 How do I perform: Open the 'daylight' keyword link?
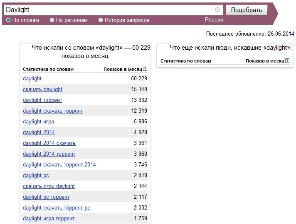coord(32,78)
